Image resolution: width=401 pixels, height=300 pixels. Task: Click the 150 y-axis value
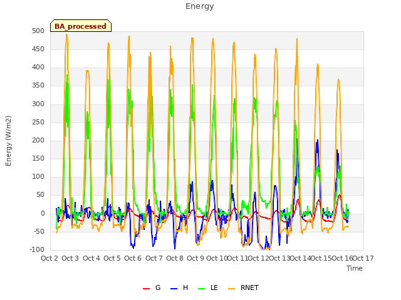38,158
